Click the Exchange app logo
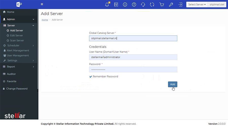The width and height of the screenshot is (228, 128). tap(19, 4)
